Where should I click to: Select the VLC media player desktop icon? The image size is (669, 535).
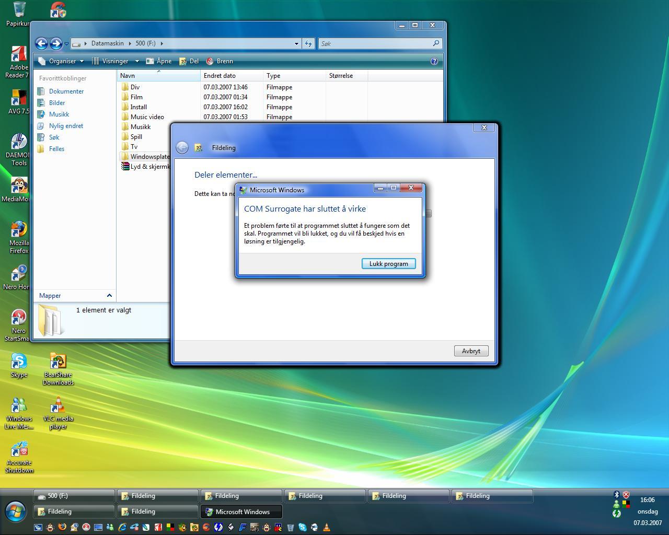click(x=58, y=413)
